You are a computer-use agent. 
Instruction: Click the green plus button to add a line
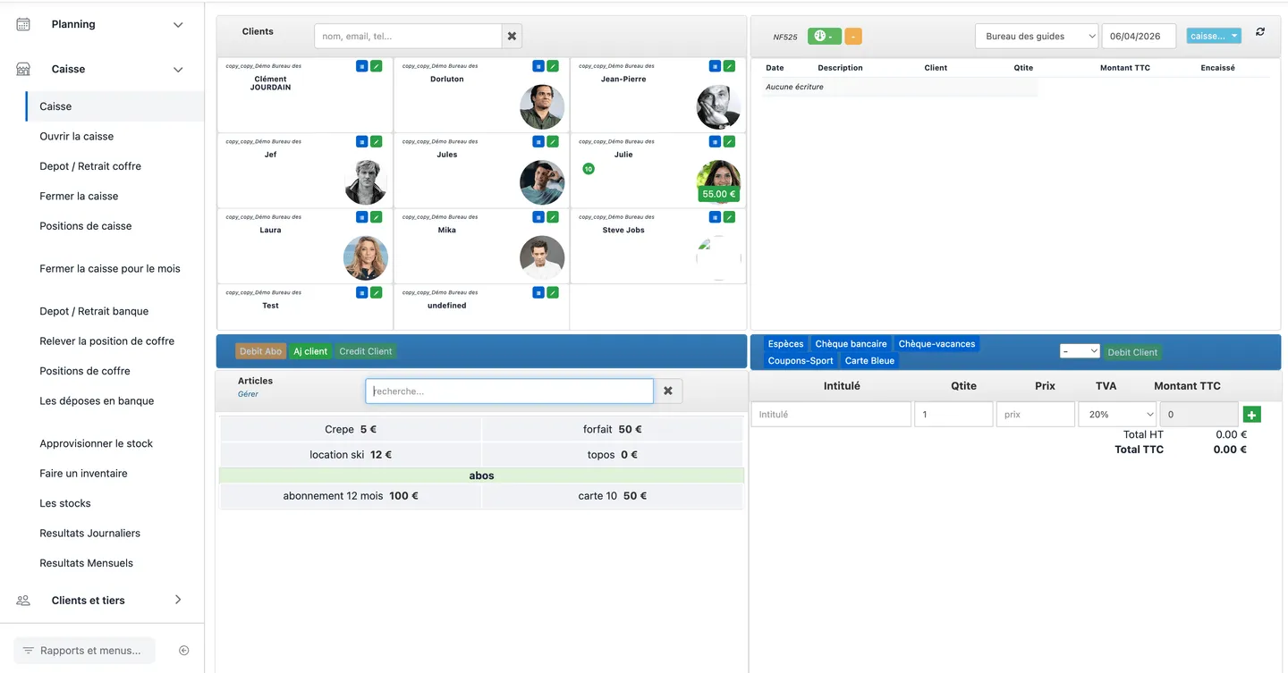click(1251, 415)
